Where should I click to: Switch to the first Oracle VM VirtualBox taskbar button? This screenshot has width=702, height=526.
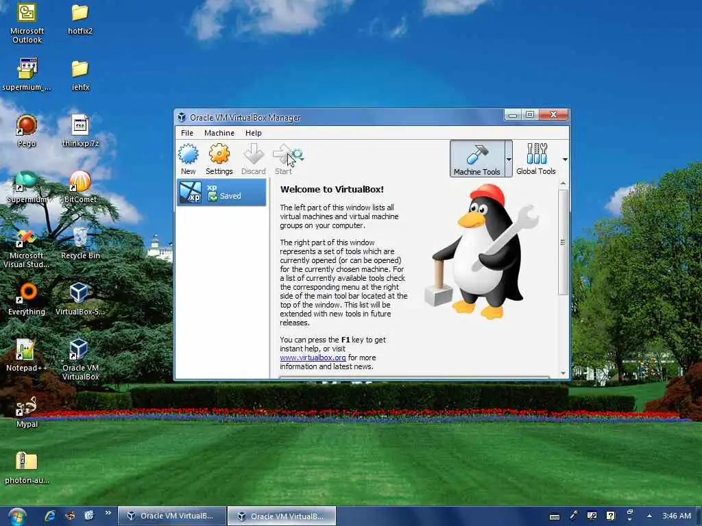pos(172,516)
